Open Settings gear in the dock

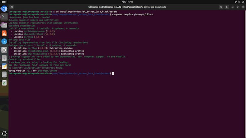(x=4, y=50)
